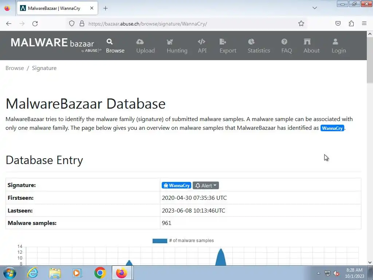The image size is (373, 280).
Task: Click Lastseen value 2023-06-08 10:13:46UTC
Action: pyautogui.click(x=193, y=211)
